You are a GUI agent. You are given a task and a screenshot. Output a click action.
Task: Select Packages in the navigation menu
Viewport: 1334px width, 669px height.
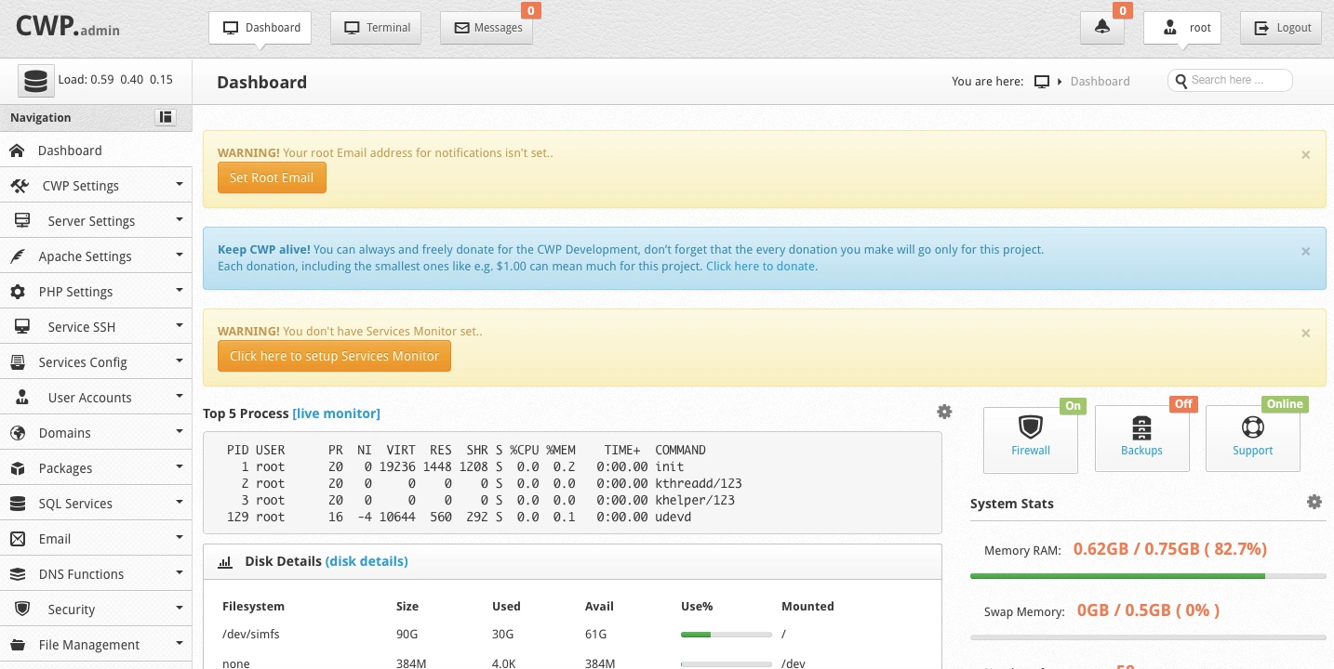[96, 468]
